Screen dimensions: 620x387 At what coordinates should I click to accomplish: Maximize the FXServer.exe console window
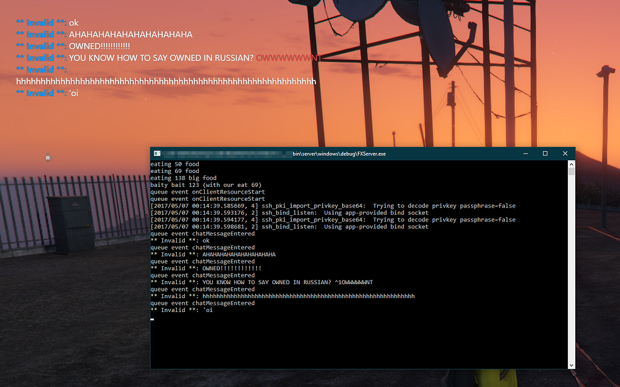[x=545, y=154]
